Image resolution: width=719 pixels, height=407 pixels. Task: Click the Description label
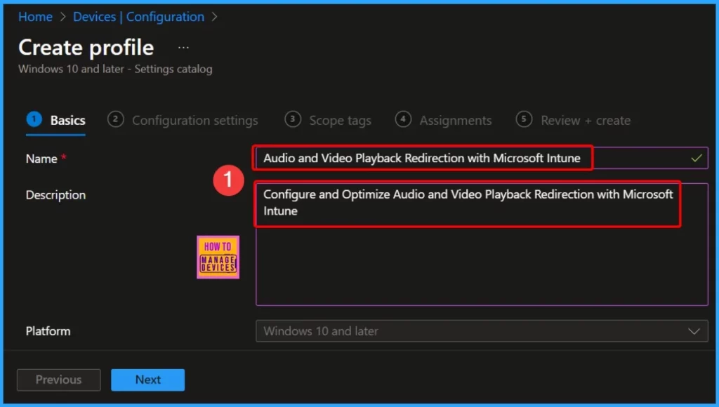55,195
